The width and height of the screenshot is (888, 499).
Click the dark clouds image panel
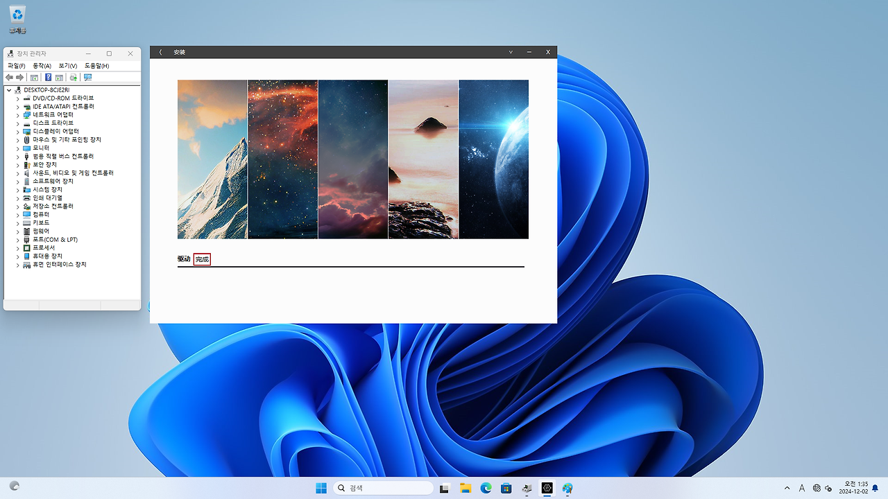353,159
